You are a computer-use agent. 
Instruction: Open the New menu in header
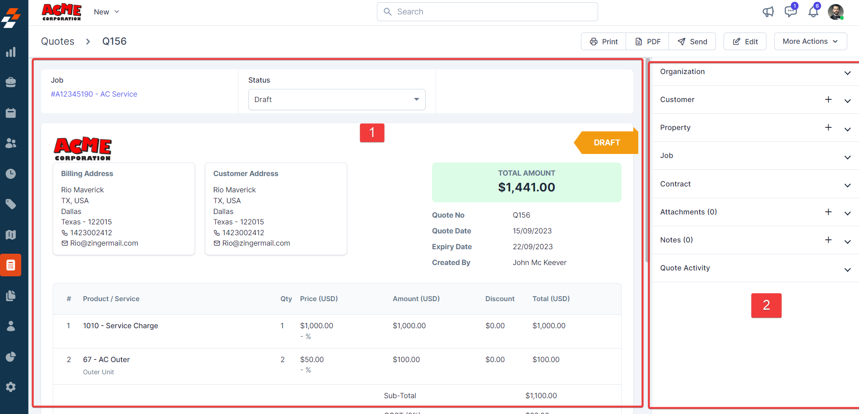point(107,12)
